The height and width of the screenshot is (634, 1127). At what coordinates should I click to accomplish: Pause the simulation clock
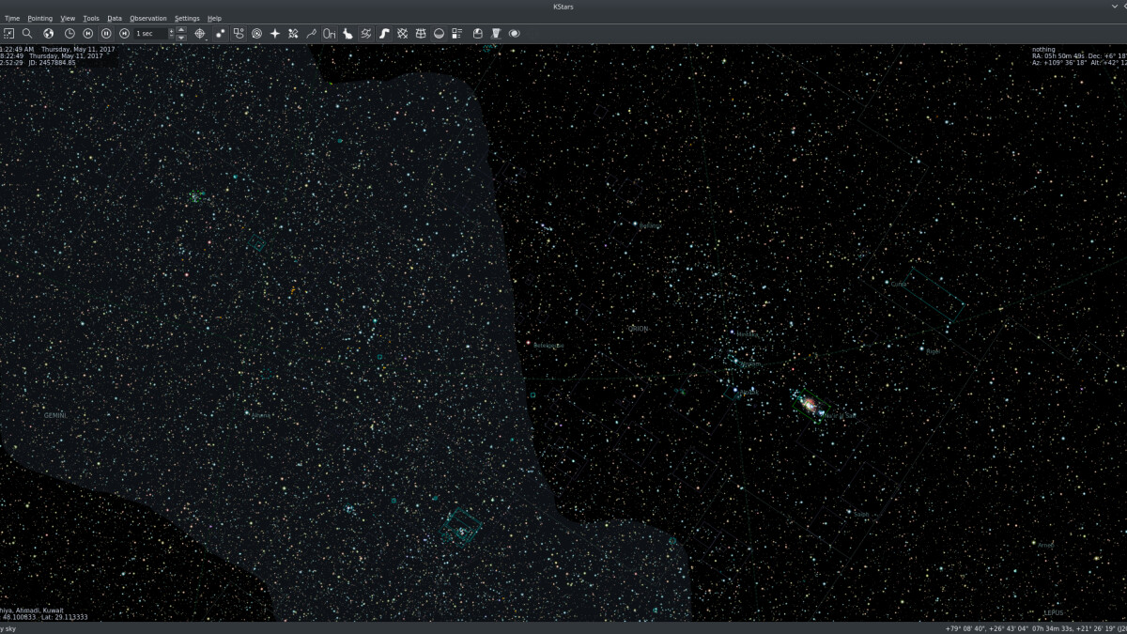106,34
